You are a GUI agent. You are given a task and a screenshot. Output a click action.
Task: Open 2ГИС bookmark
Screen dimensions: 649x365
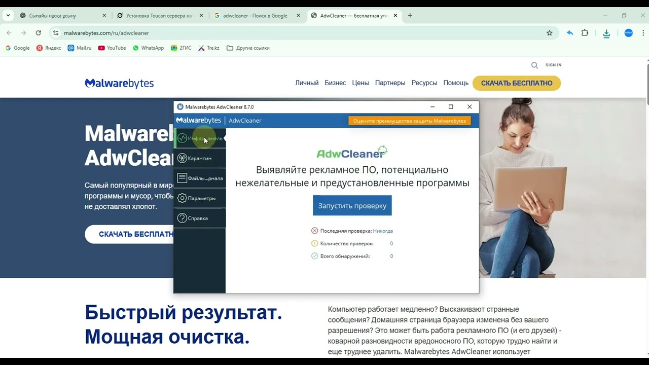(181, 48)
